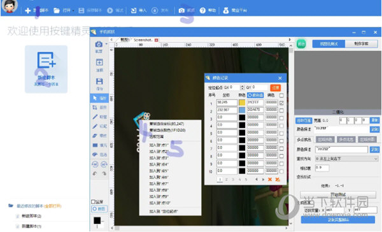
Task: Click the redo arrow in the capture sidebar
Action: 104,173
